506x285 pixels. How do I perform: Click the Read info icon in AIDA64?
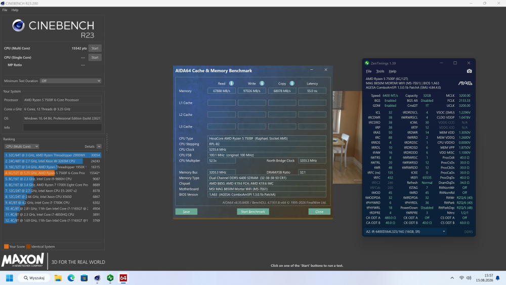coord(231,84)
